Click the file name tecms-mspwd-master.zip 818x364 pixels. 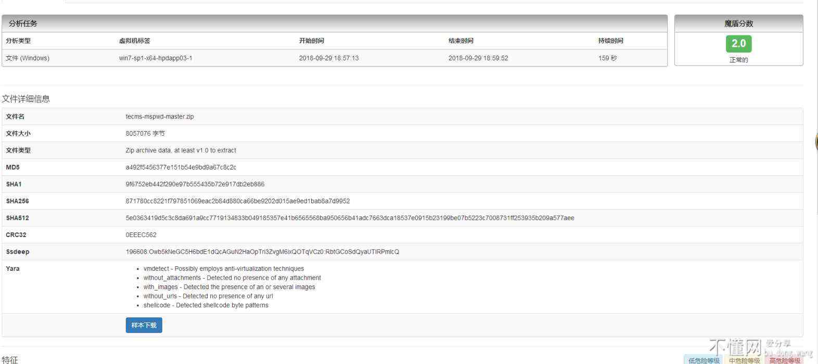159,116
